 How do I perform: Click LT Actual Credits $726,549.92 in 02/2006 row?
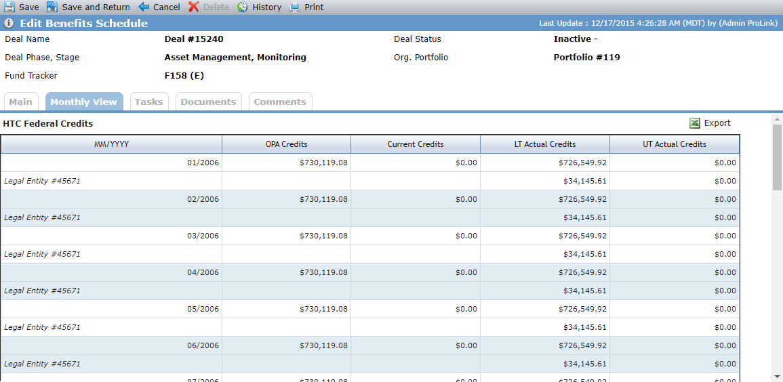click(x=582, y=199)
